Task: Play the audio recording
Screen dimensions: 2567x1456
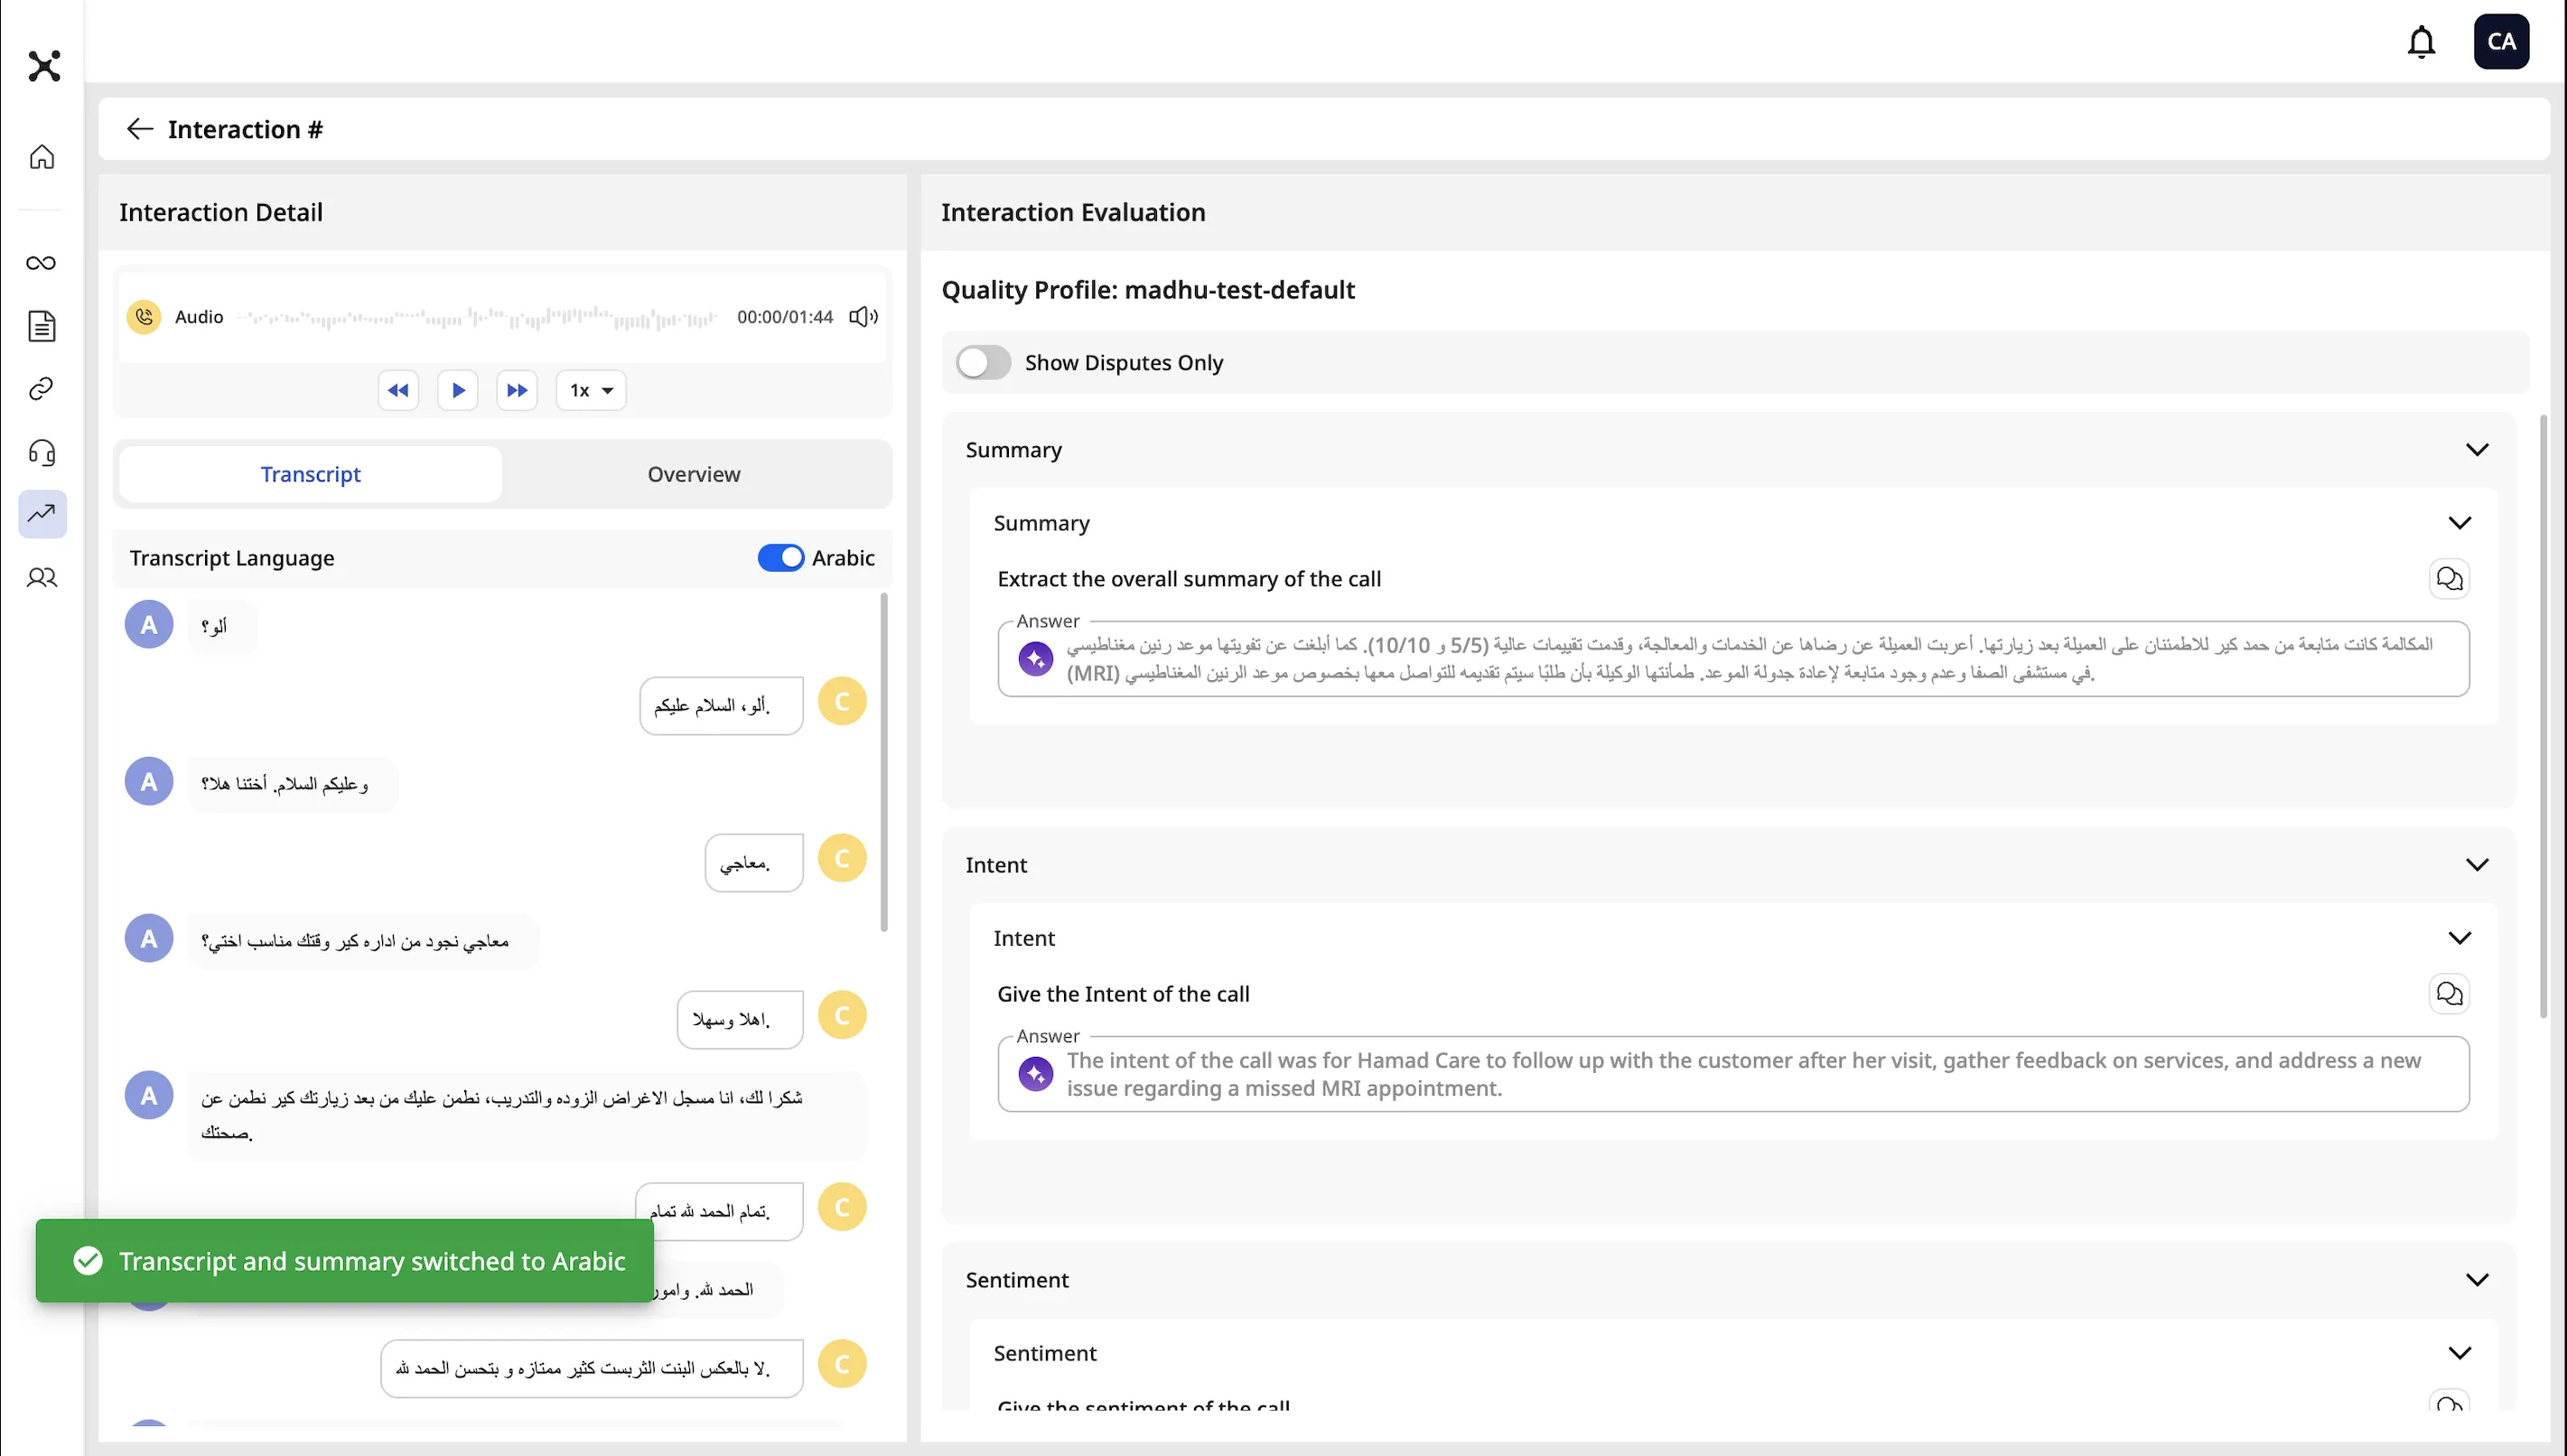Action: [x=458, y=390]
